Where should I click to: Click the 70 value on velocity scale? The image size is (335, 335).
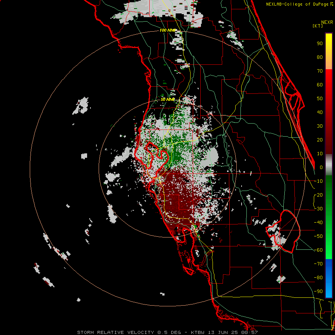pyautogui.click(x=320, y=71)
